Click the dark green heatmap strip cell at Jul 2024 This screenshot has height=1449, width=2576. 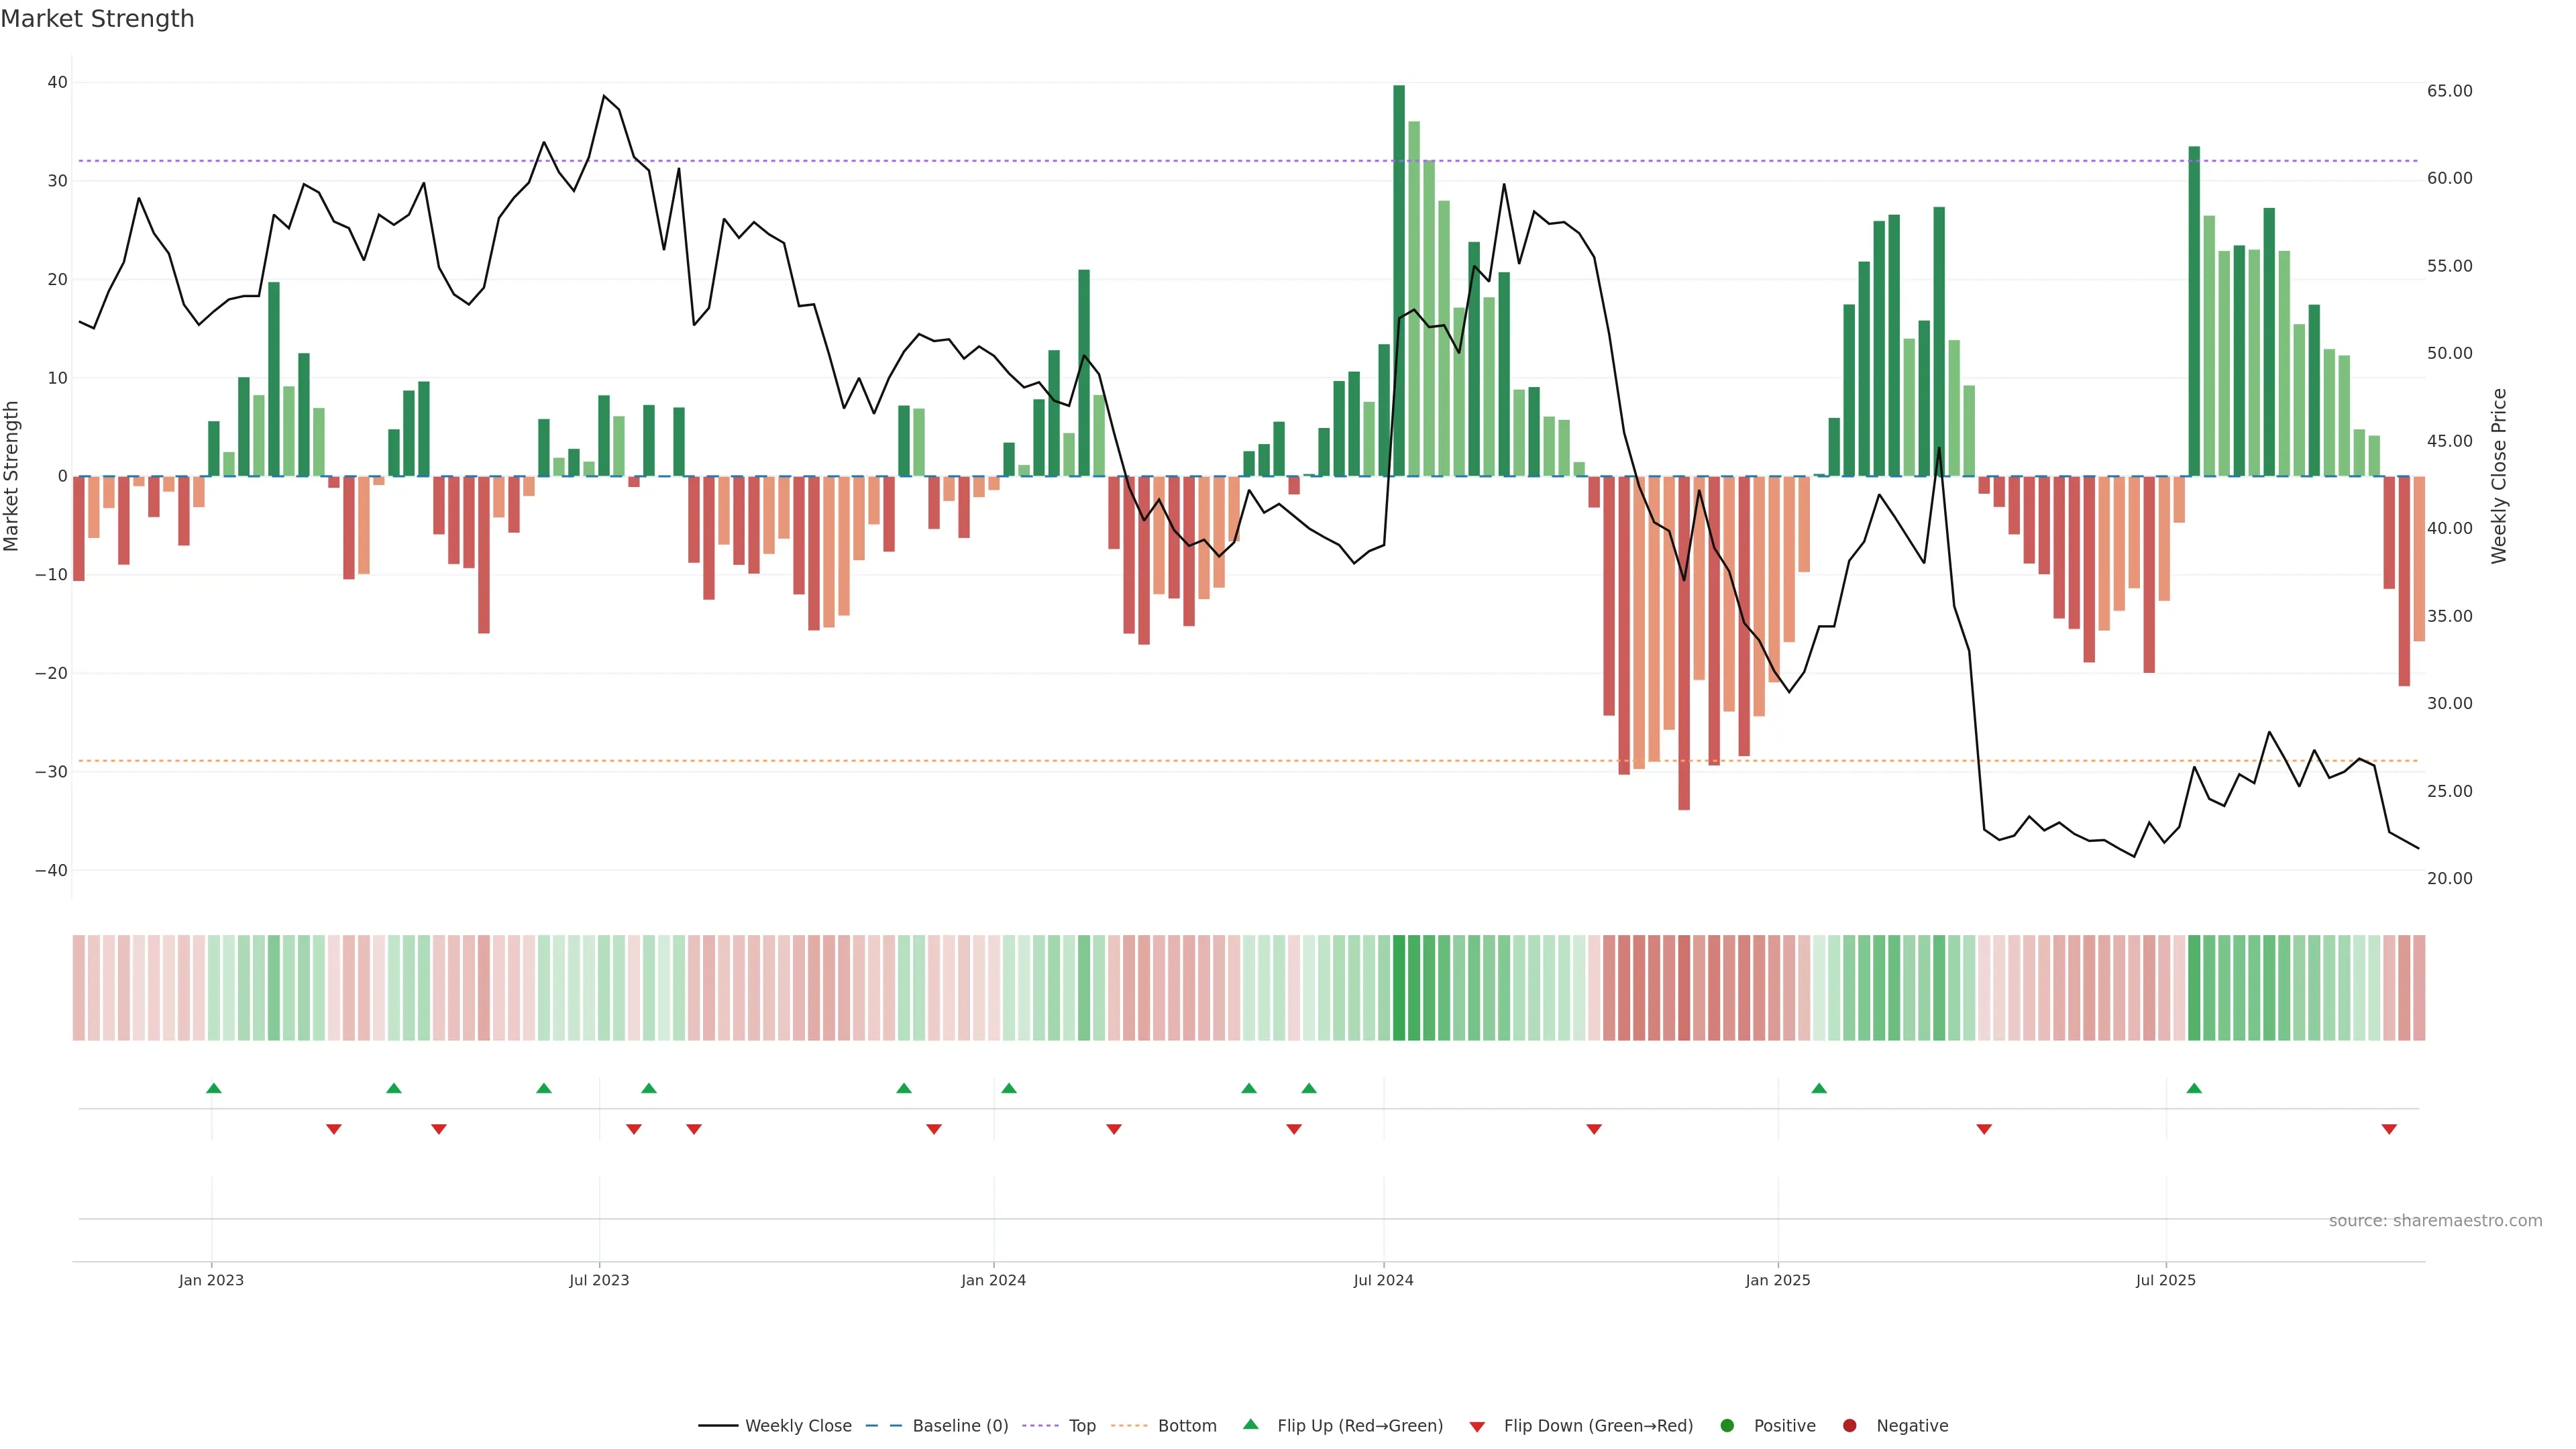[x=1399, y=988]
